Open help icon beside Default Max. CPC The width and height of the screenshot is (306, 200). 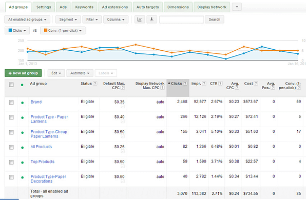123,88
